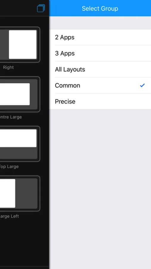Viewport: 151px width, 269px height.
Task: Choose the All Layouts group
Action: click(x=100, y=69)
